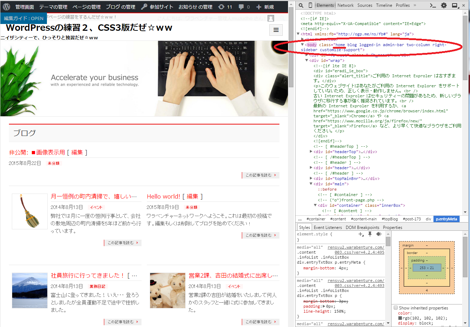Switch to Event Listeners sidebar tab
Viewport: 470px width, 327px height.
click(328, 228)
